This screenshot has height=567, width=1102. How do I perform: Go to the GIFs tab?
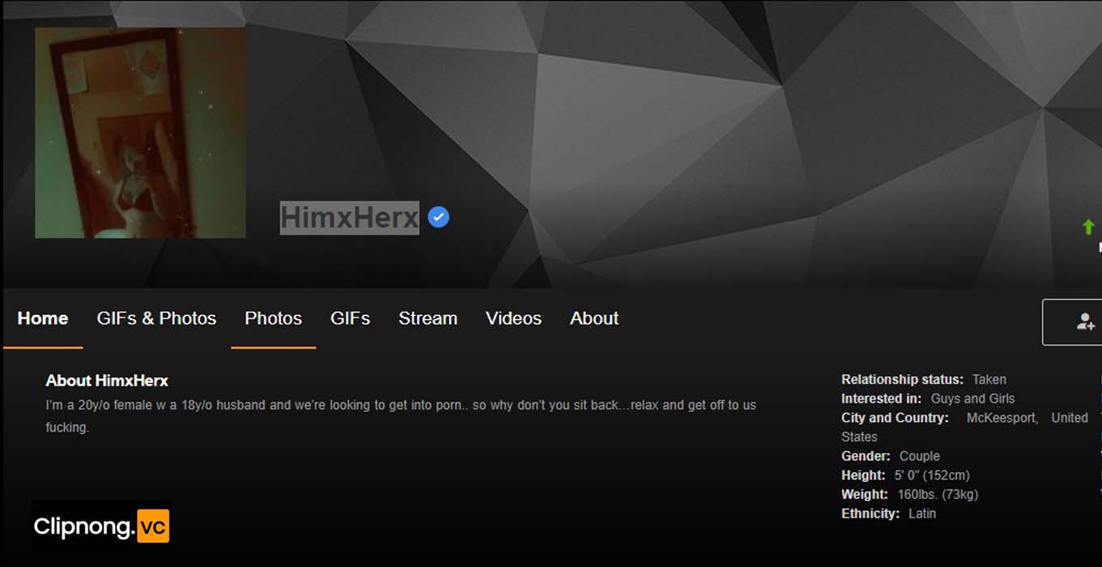pos(350,318)
